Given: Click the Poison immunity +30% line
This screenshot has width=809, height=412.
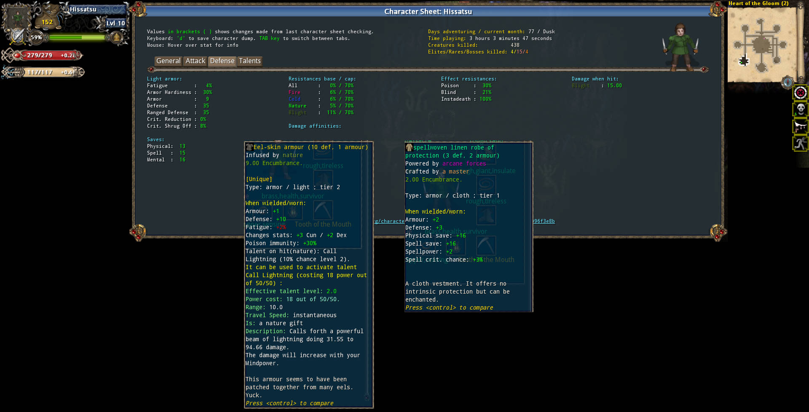Looking at the screenshot, I should coord(281,243).
